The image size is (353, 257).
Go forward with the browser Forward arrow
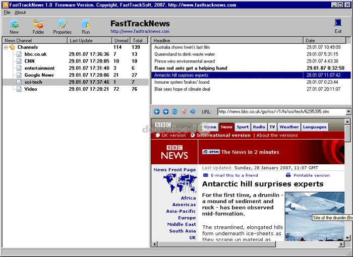point(166,112)
